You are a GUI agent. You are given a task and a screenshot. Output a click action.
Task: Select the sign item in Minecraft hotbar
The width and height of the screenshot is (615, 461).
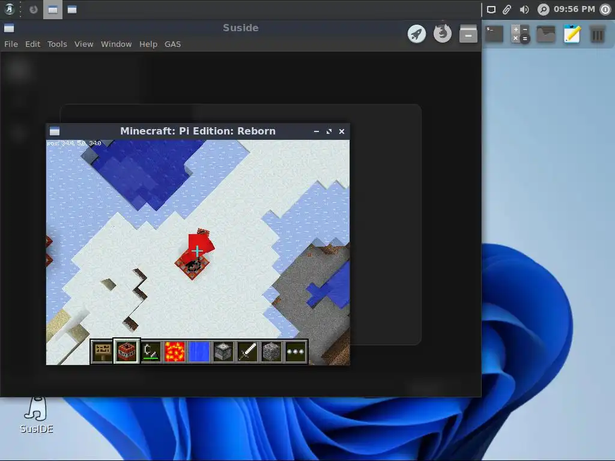coord(102,352)
